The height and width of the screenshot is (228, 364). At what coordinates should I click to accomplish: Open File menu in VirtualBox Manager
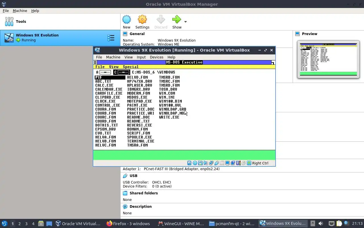6,11
